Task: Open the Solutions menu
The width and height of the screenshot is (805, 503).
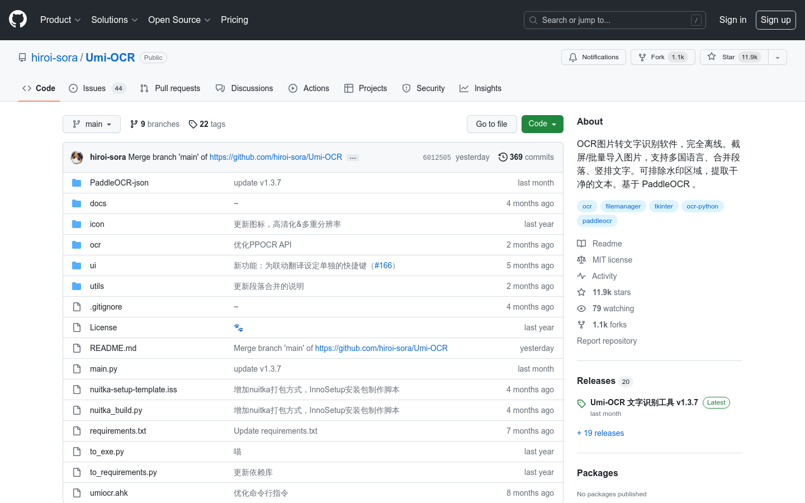Action: click(114, 20)
